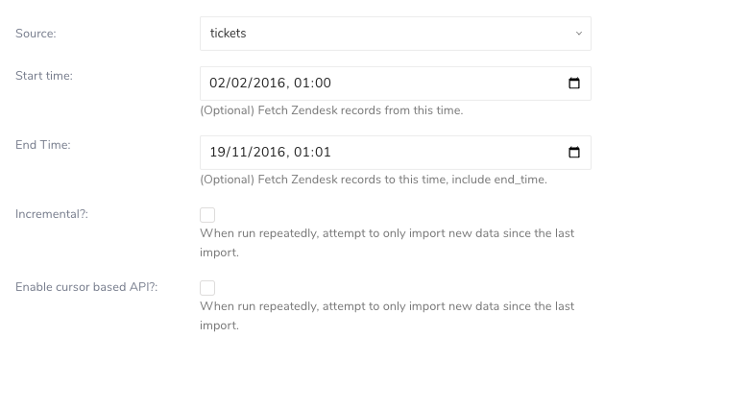This screenshot has width=750, height=410.
Task: Select the first day segment in Start time
Action: click(x=217, y=84)
